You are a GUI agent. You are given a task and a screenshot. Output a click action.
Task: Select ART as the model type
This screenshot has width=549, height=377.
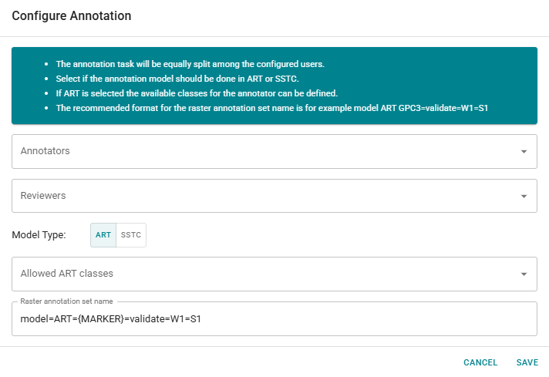click(x=103, y=235)
